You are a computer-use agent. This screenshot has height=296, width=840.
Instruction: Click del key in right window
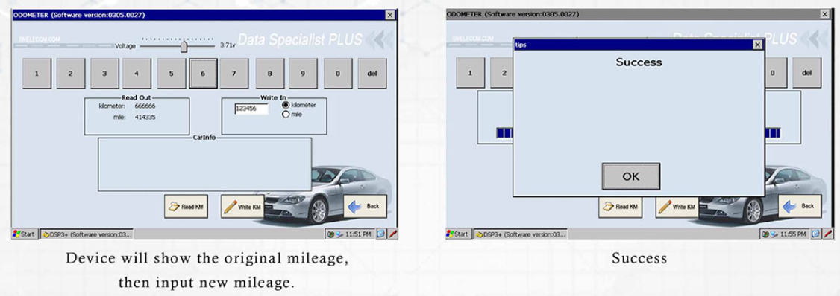806,73
